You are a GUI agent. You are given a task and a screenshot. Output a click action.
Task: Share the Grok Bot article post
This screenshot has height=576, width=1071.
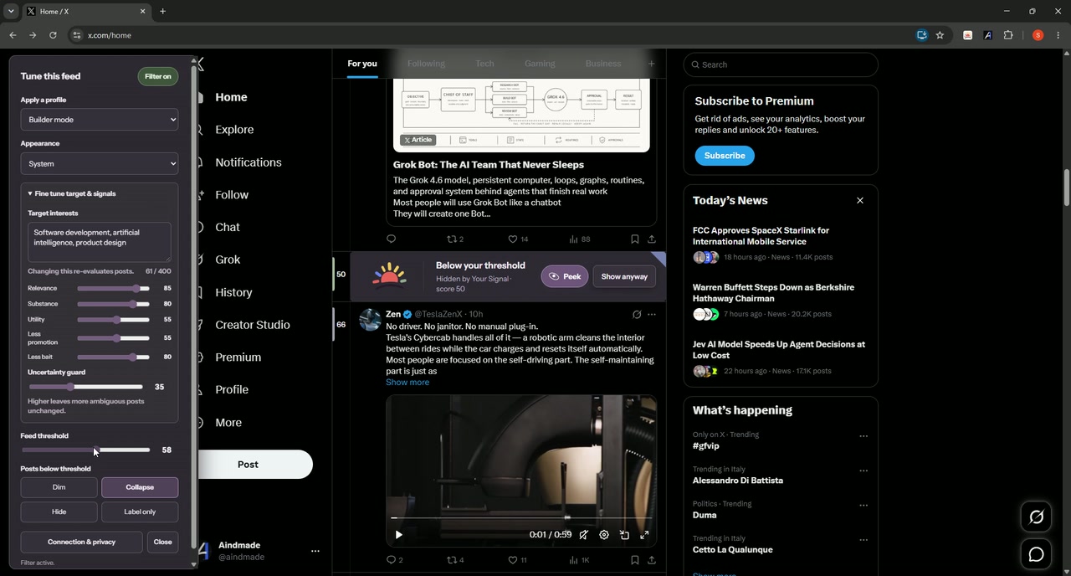(x=652, y=239)
